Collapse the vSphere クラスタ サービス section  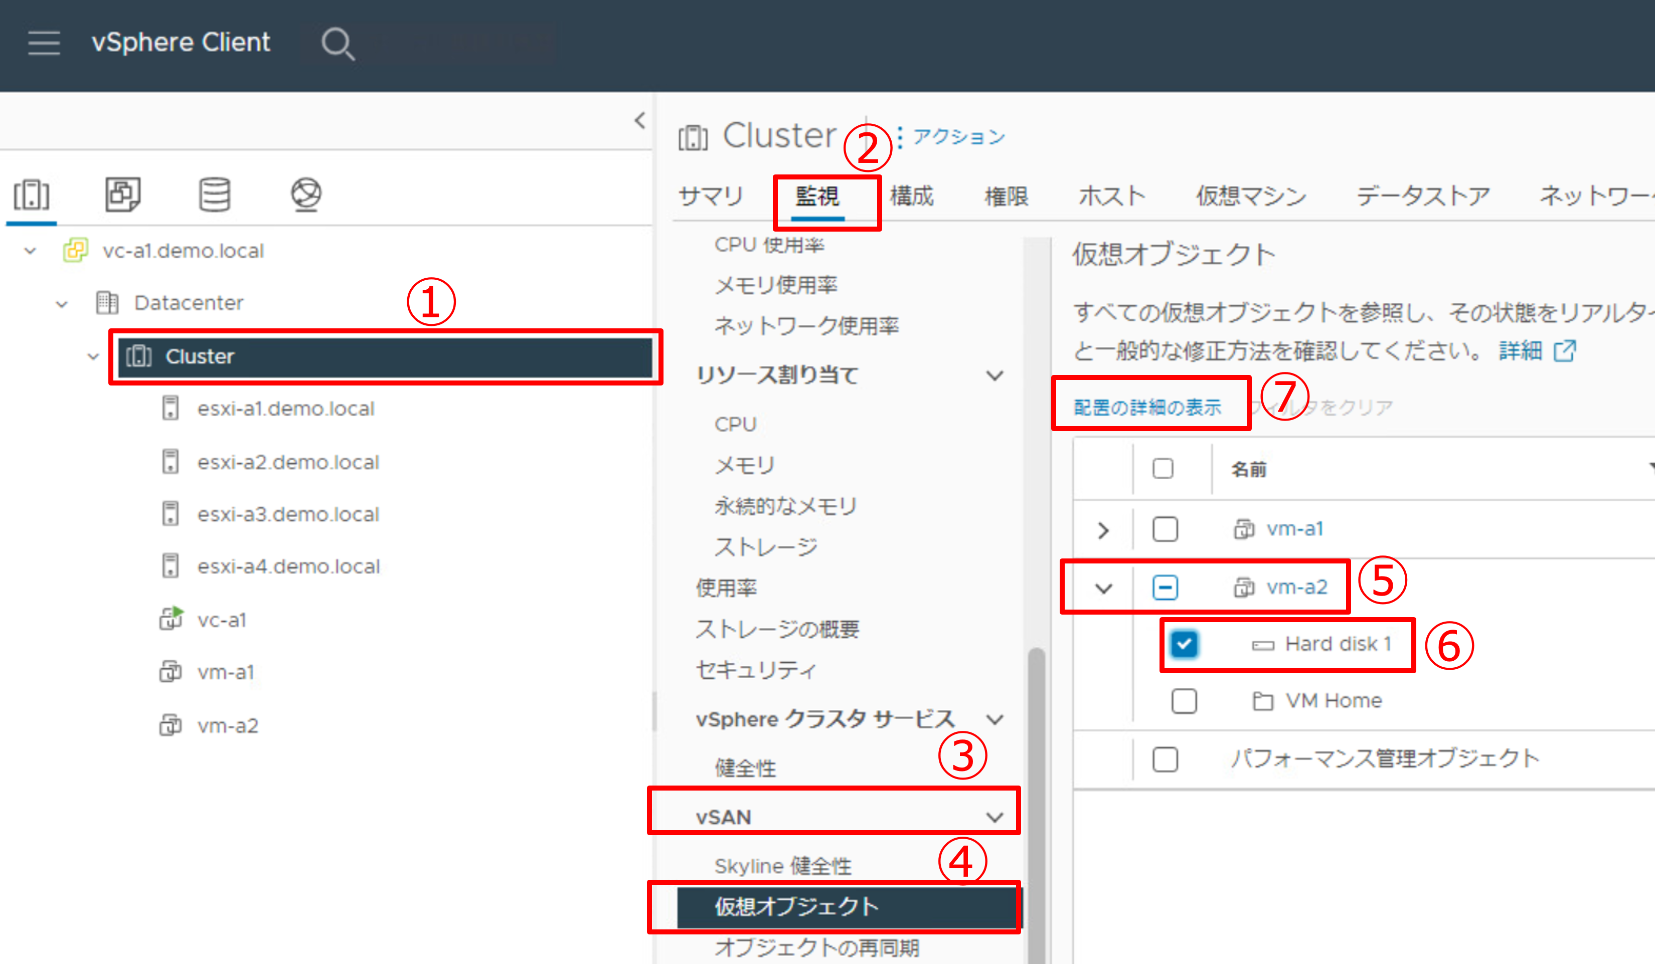(x=995, y=720)
